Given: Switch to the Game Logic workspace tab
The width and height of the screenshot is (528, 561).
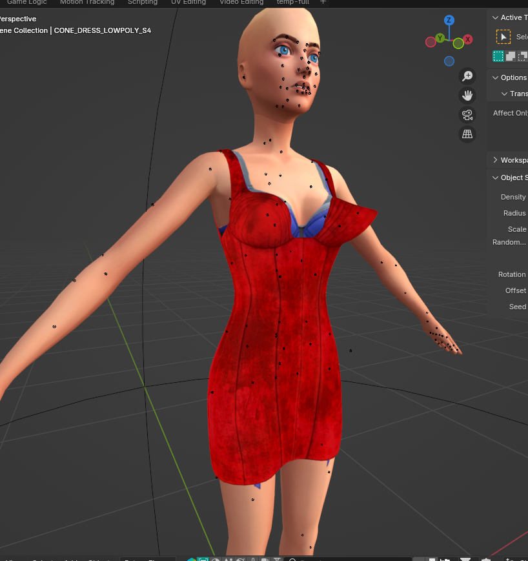Looking at the screenshot, I should 27,2.
